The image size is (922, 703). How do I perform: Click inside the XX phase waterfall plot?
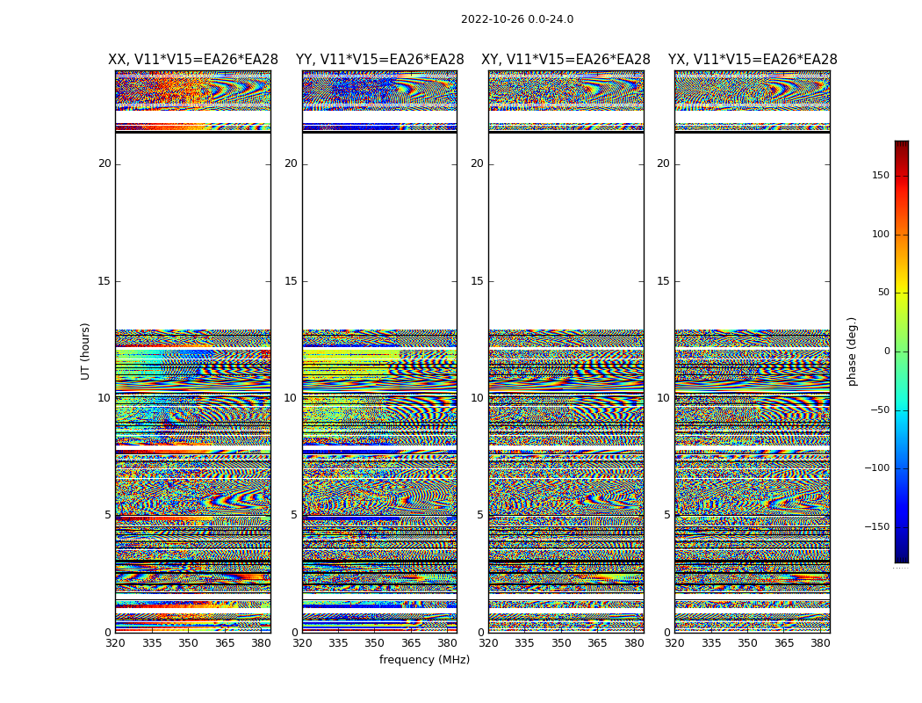click(193, 351)
